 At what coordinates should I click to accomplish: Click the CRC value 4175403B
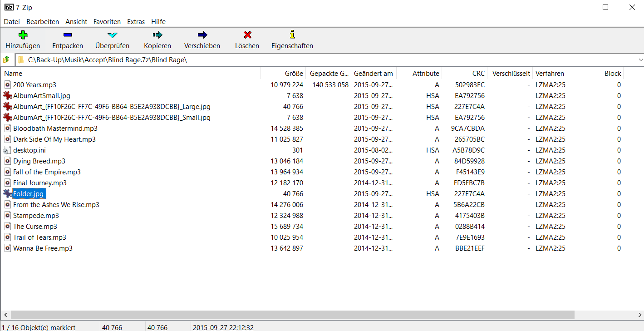[470, 216]
